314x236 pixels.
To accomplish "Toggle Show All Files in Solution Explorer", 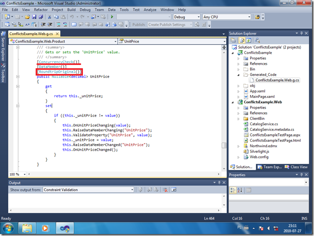I will click(242, 40).
